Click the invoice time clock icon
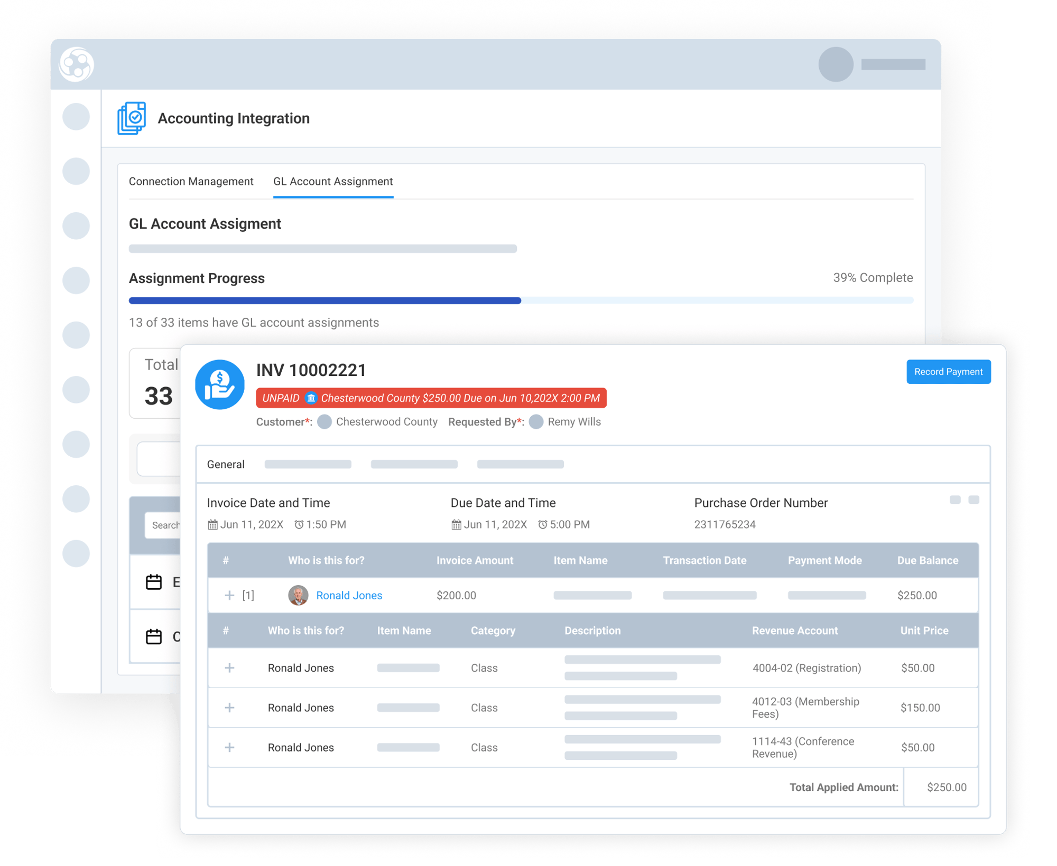 click(299, 524)
